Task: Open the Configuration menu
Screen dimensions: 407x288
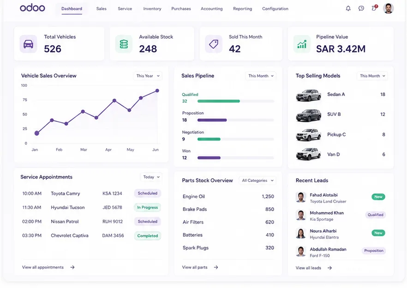Action: (275, 9)
